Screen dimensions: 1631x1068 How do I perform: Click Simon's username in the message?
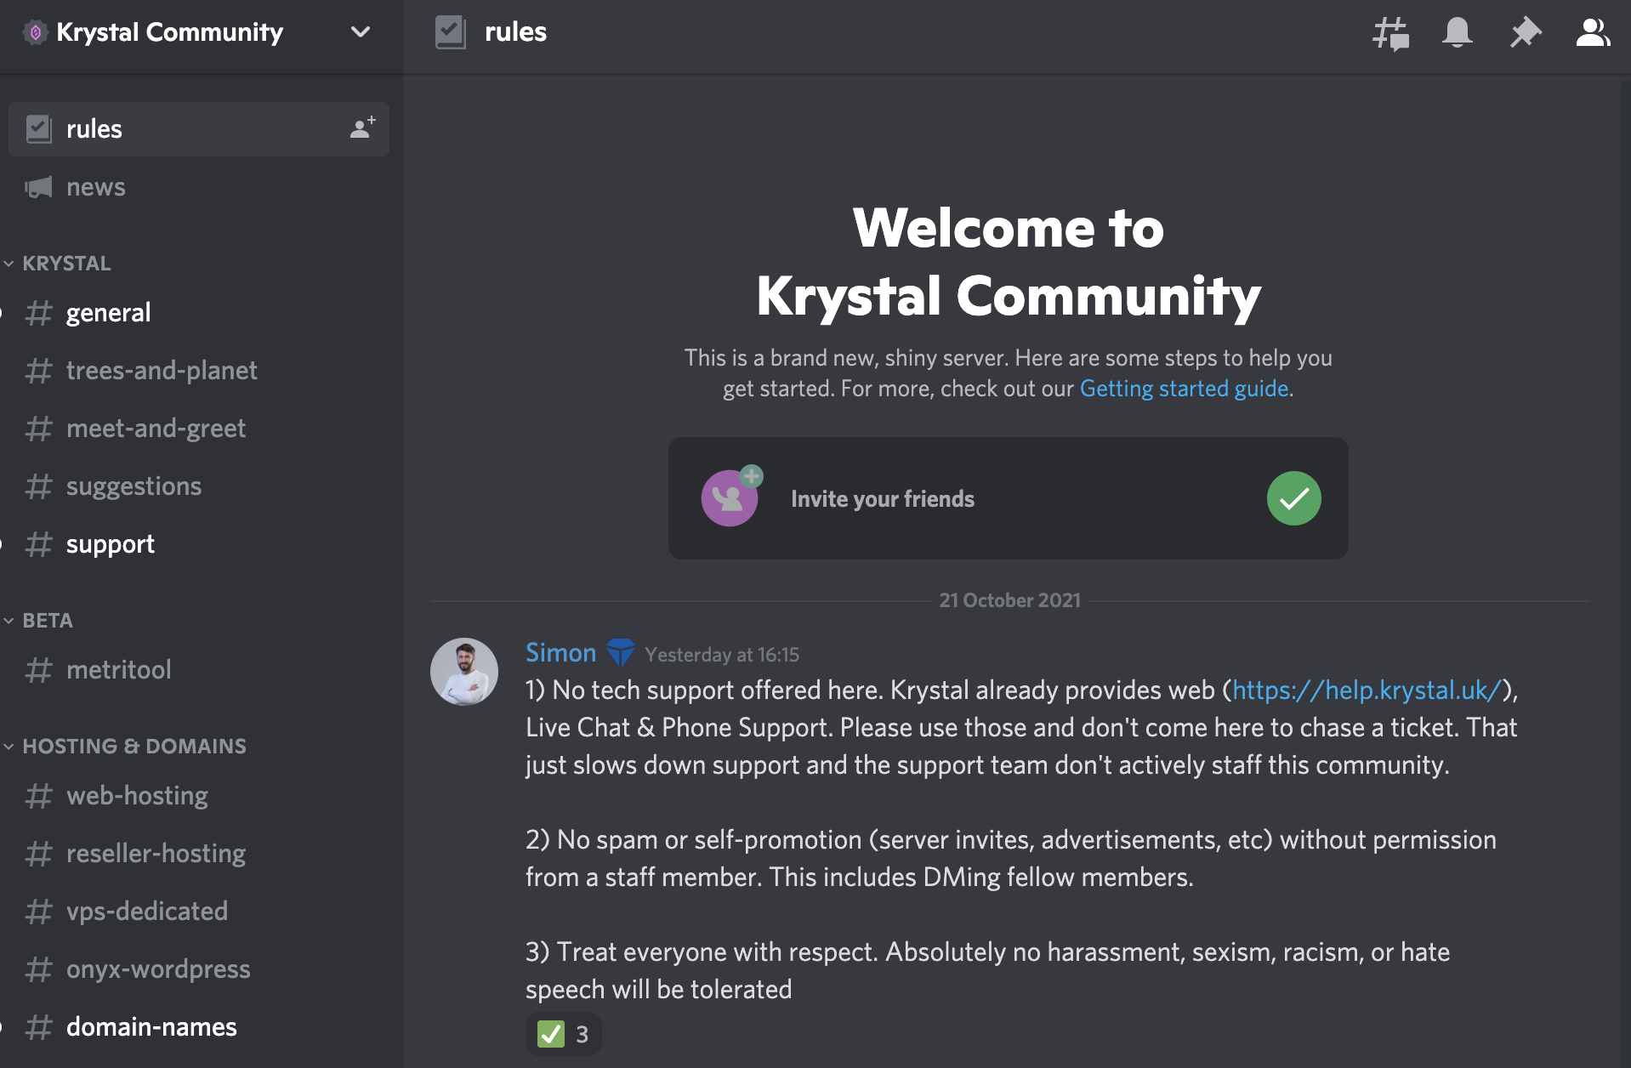[561, 652]
